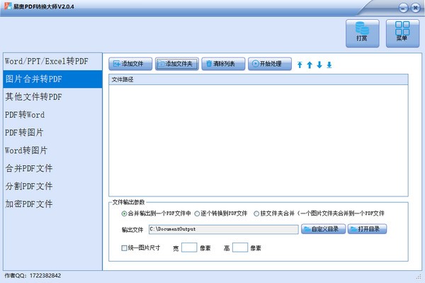Click the 文件路径 column header
425x283 pixels.
pos(259,79)
